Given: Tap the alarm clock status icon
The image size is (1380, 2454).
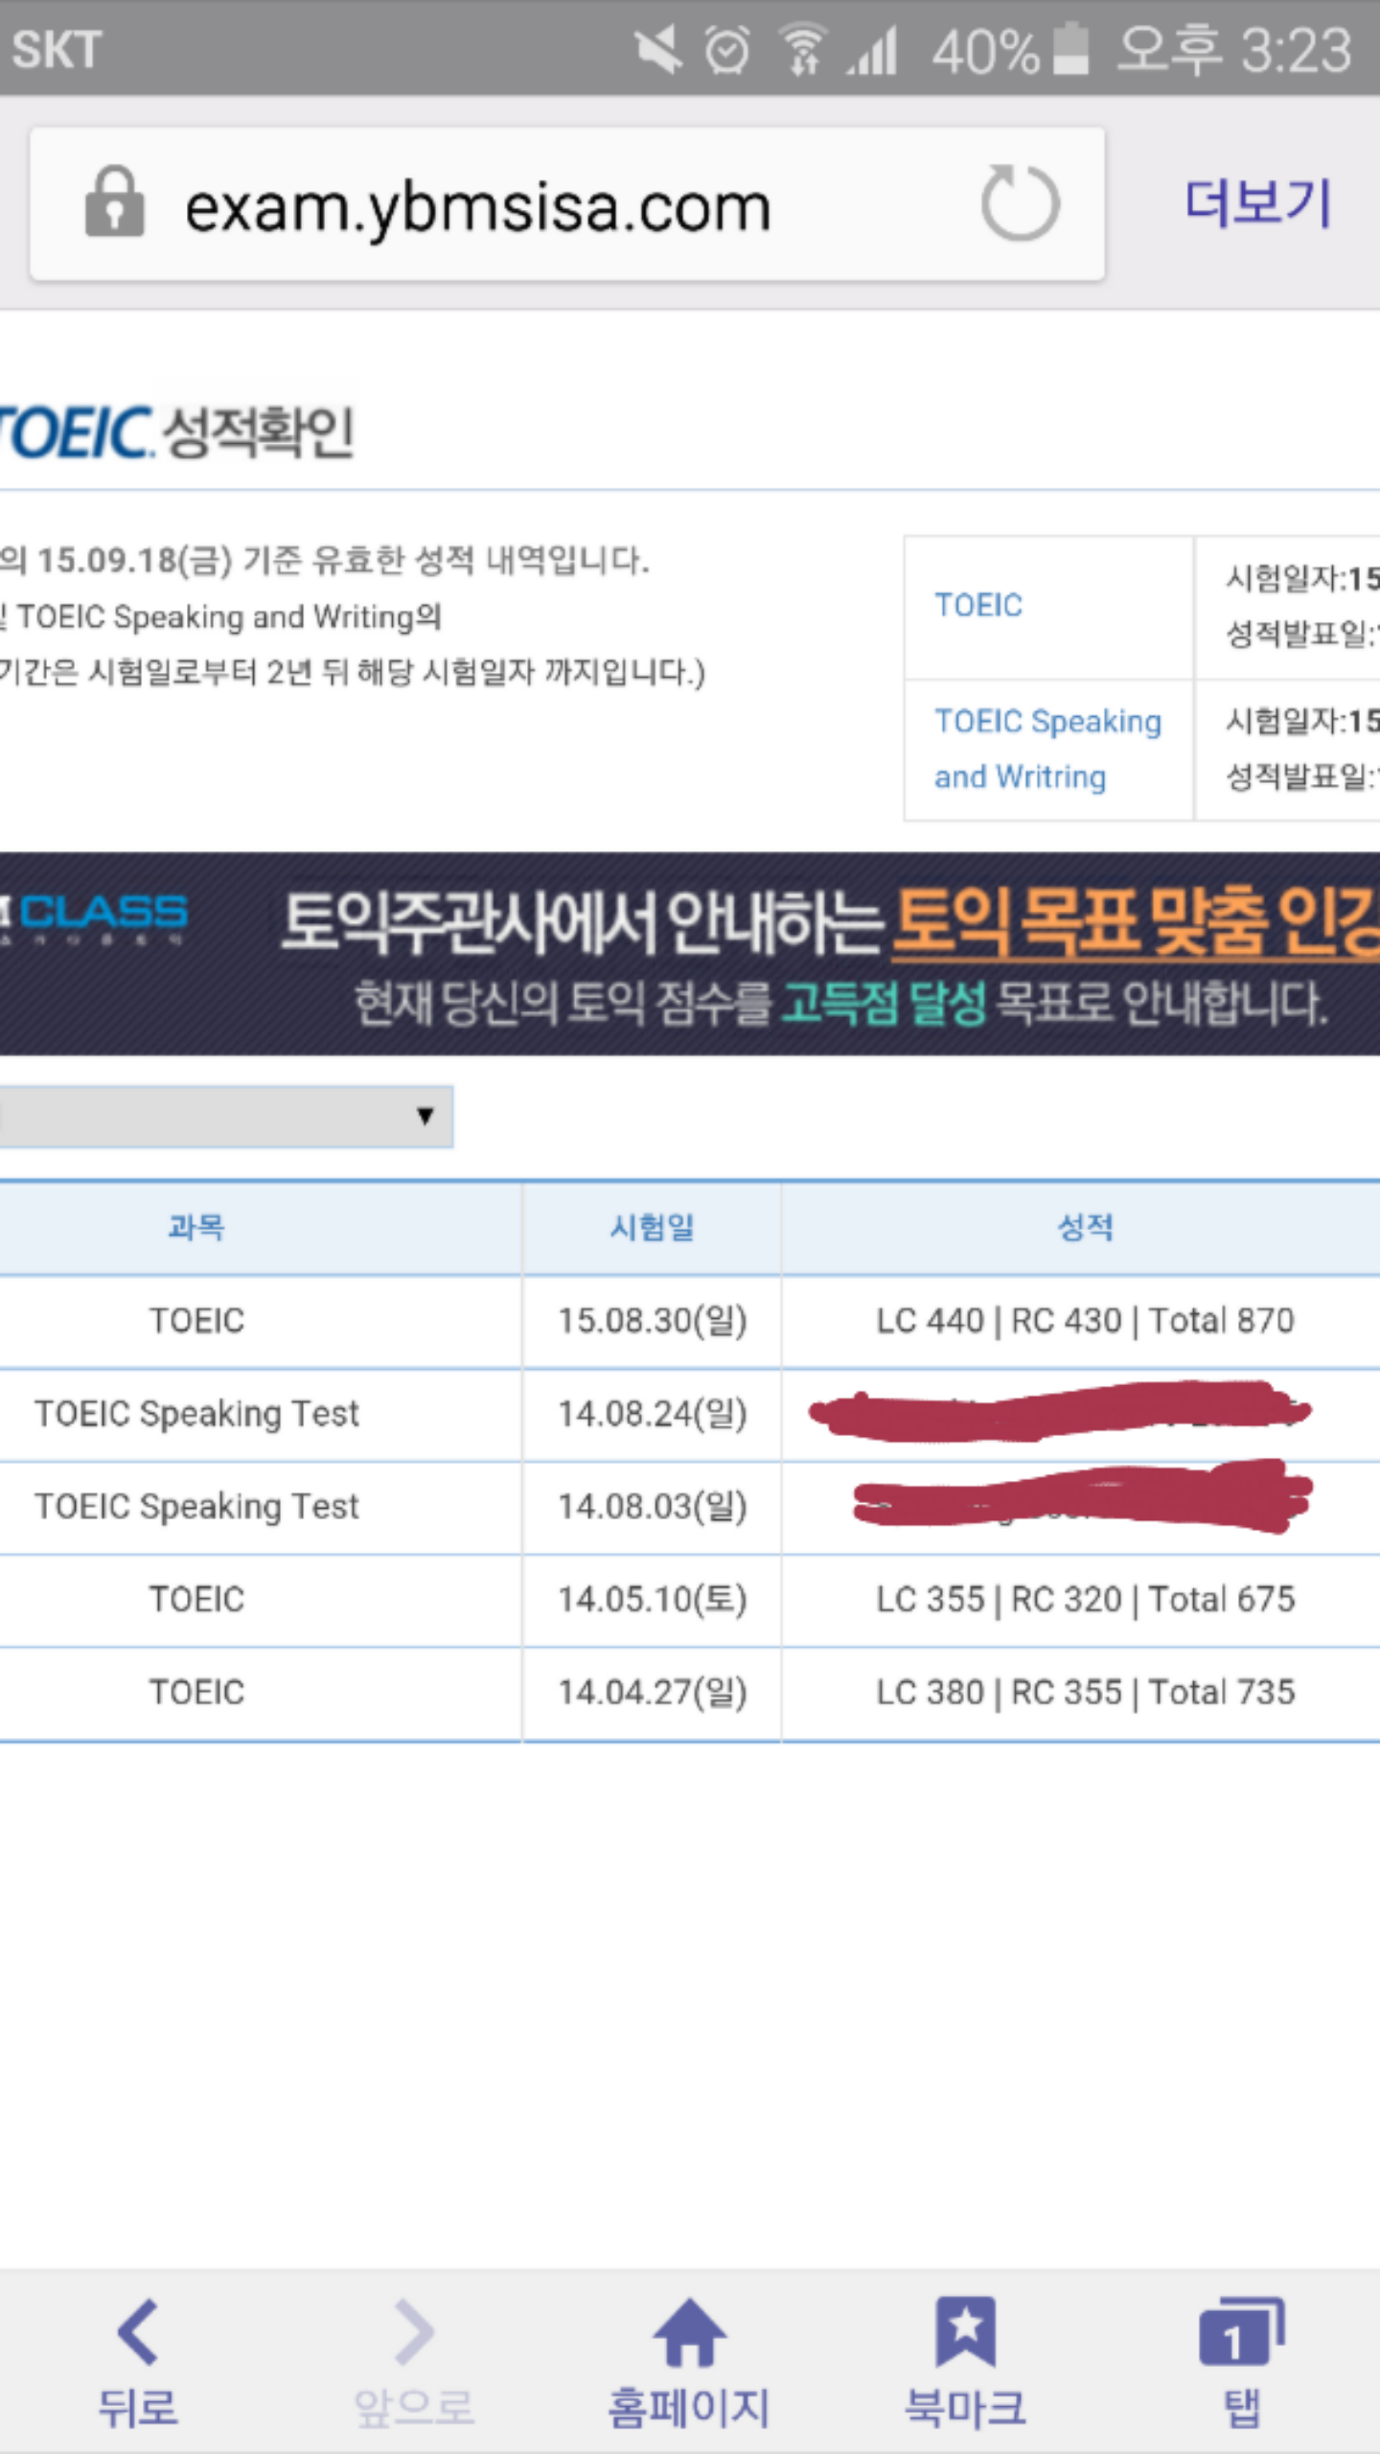Looking at the screenshot, I should coord(727,50).
